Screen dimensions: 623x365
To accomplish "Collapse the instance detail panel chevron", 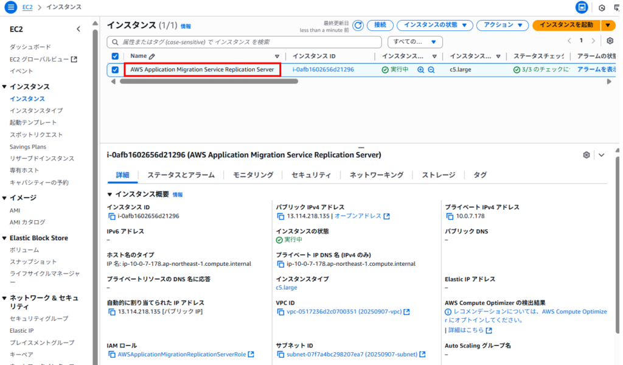I will click(x=602, y=155).
